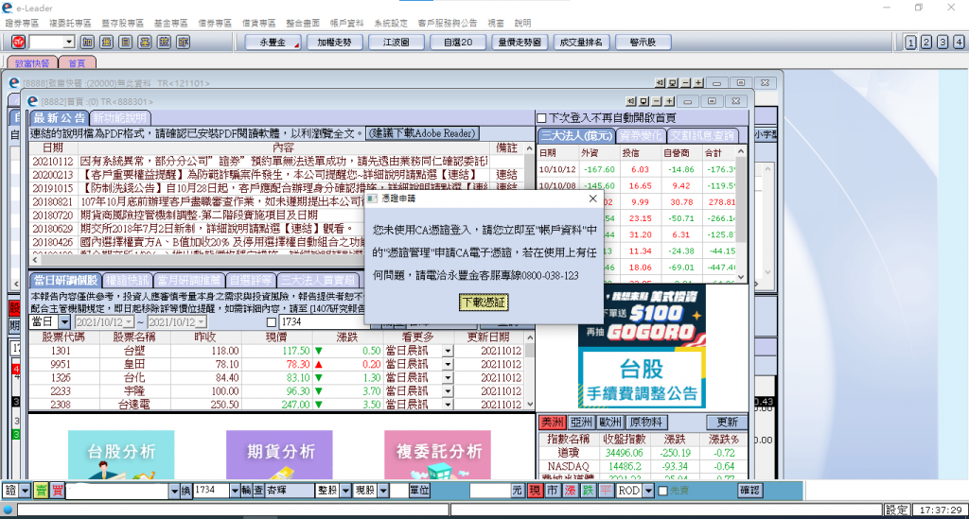Click the 查 lookup button in order bar
The image size is (969, 519).
click(258, 491)
